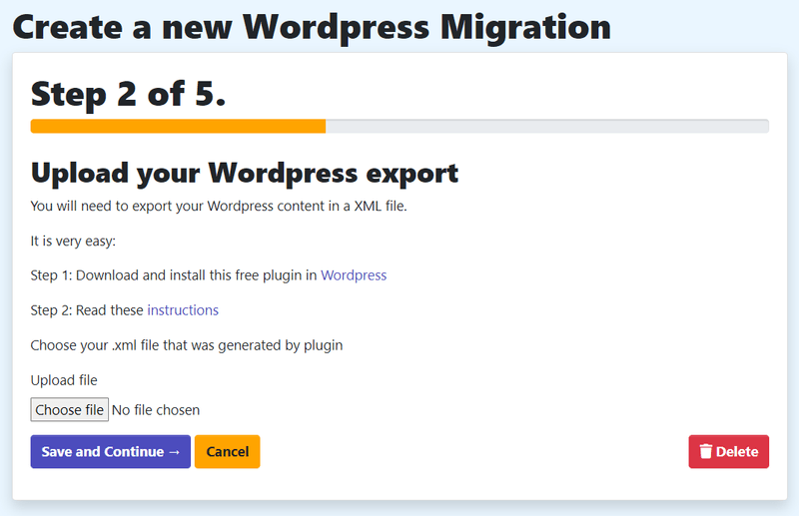Click the 'Upload file' label
The image size is (799, 516).
(x=64, y=380)
